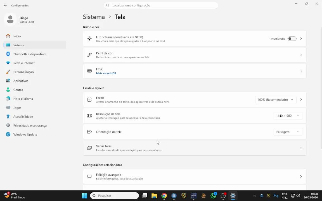This screenshot has width=322, height=201.
Task: Select Sistema in the sidebar
Action: tap(35, 45)
